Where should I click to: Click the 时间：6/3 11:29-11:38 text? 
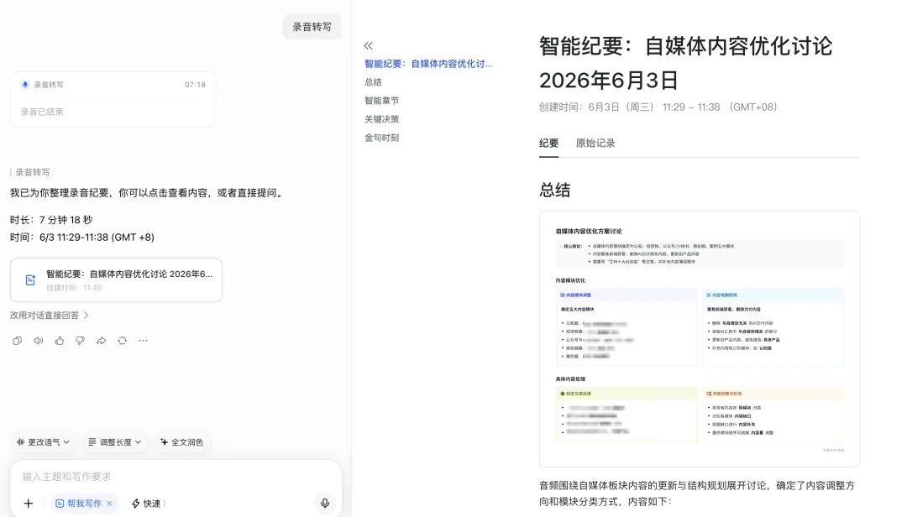coord(82,238)
